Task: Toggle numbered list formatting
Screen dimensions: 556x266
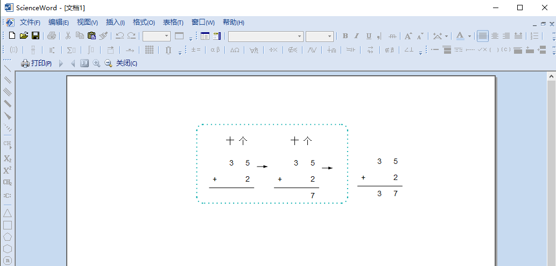Action: click(x=534, y=36)
